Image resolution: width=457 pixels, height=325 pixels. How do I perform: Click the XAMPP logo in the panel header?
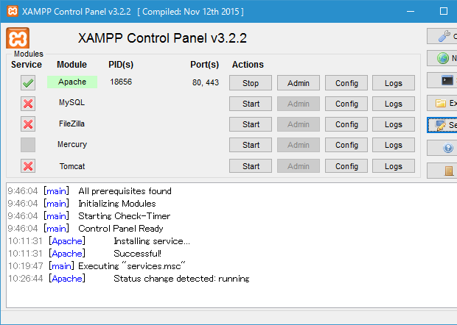point(18,38)
